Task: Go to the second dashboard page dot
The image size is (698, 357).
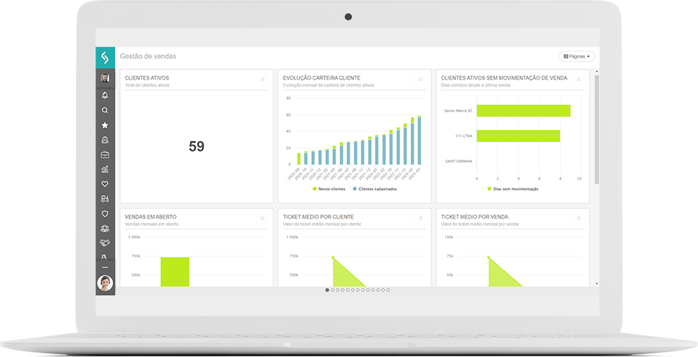Action: [333, 290]
